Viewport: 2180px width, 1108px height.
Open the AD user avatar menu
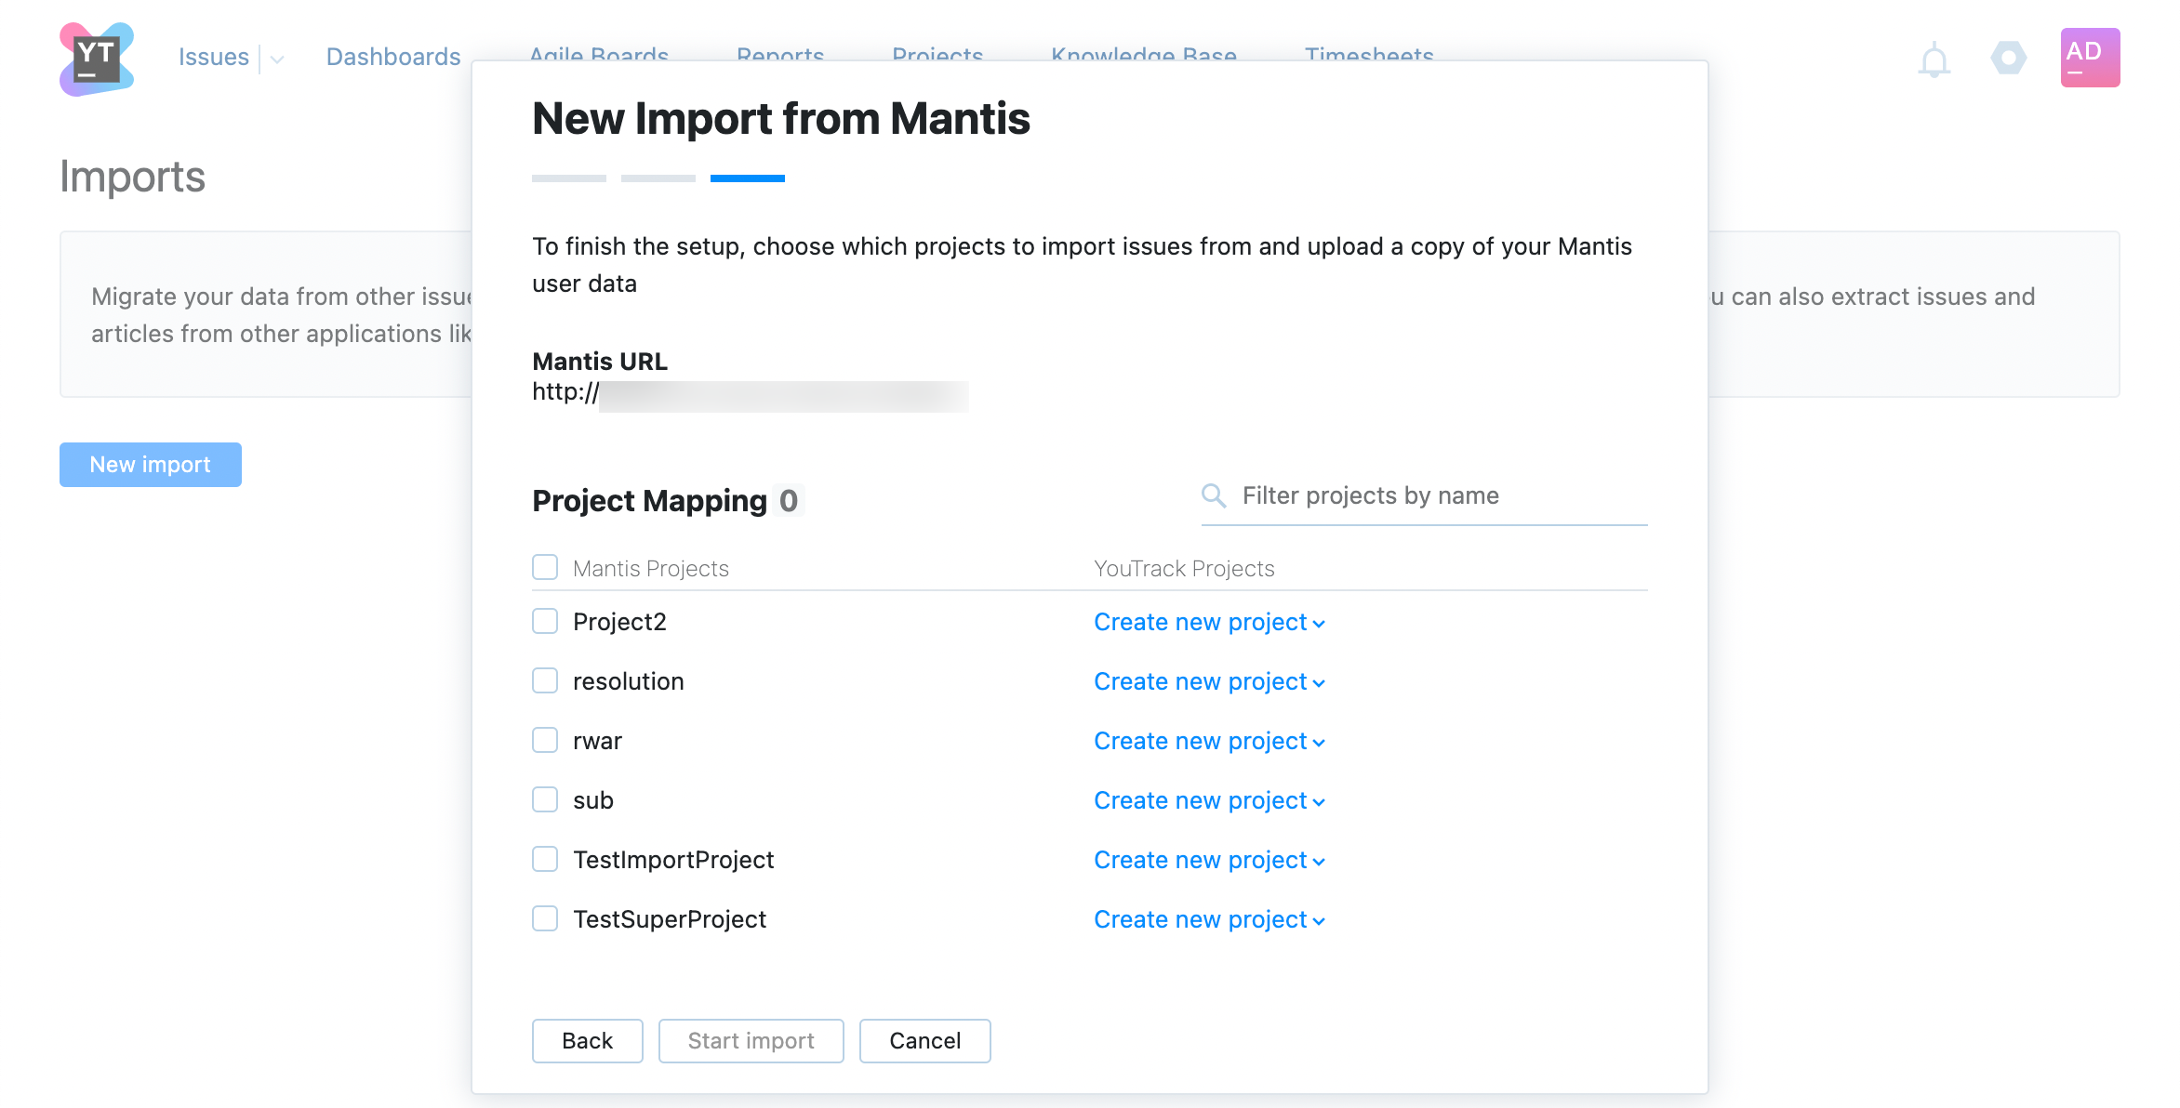(2090, 58)
